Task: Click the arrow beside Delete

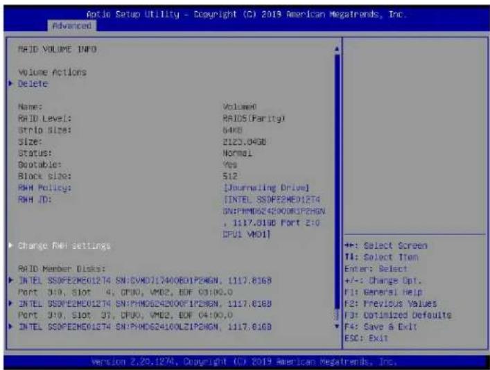Action: coord(11,83)
